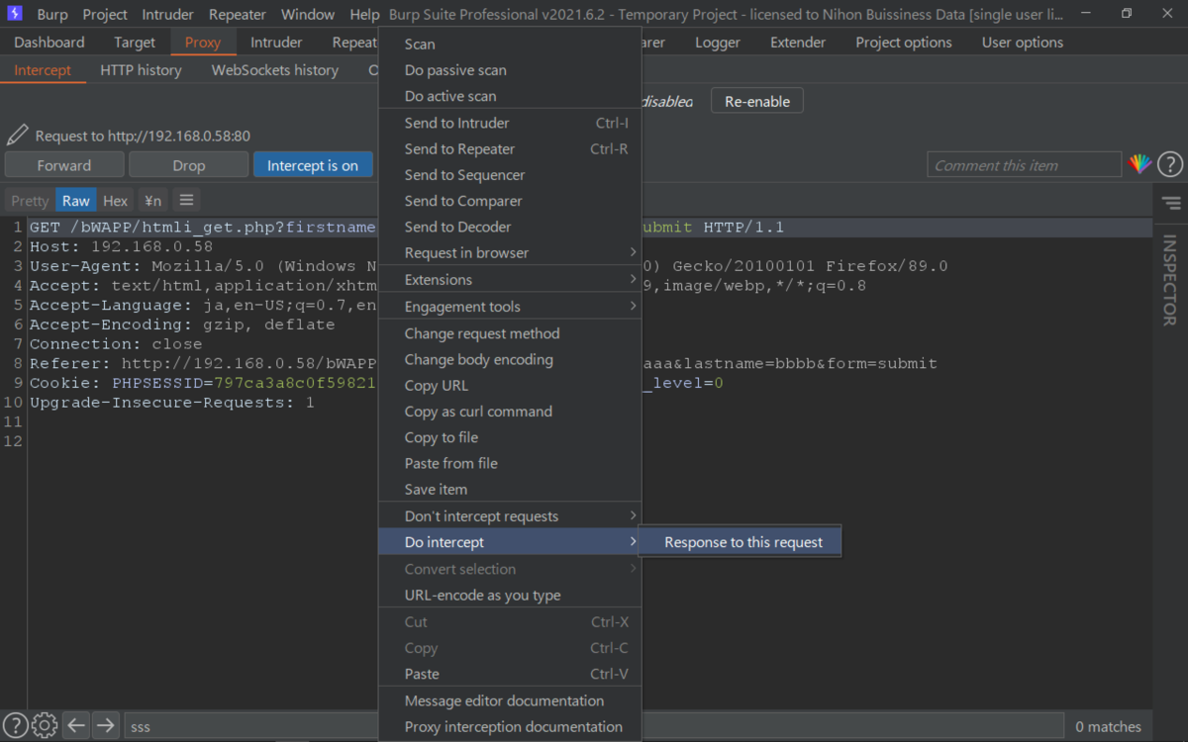Click the Forward button
Image resolution: width=1188 pixels, height=742 pixels.
(64, 165)
